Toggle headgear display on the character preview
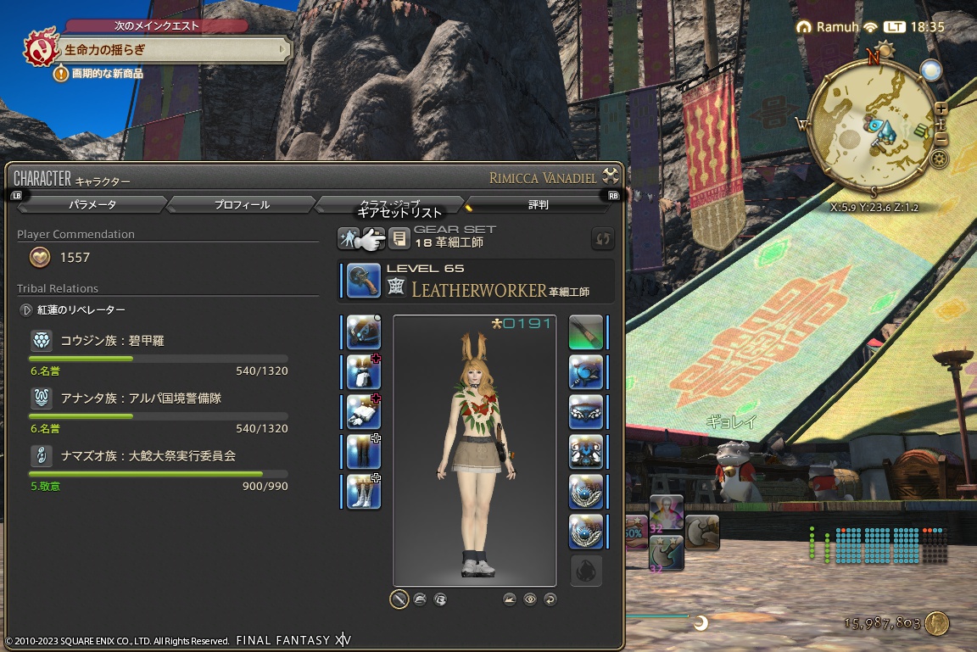977x652 pixels. click(421, 599)
